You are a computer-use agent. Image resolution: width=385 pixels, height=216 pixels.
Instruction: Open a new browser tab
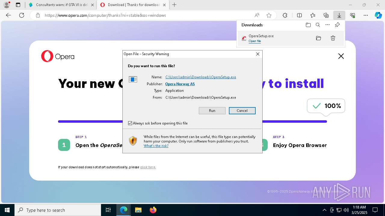click(x=174, y=5)
